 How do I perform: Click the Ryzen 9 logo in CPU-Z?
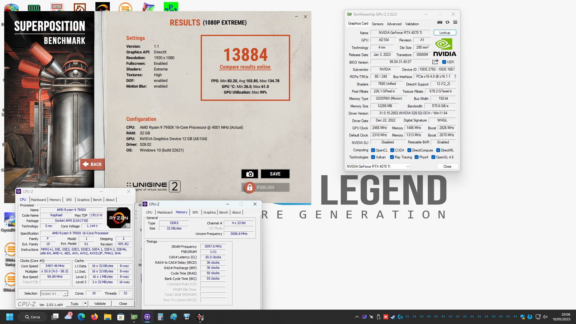(x=119, y=218)
